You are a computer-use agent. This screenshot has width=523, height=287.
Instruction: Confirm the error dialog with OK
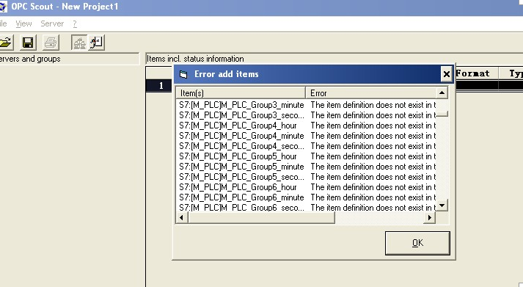click(x=417, y=243)
